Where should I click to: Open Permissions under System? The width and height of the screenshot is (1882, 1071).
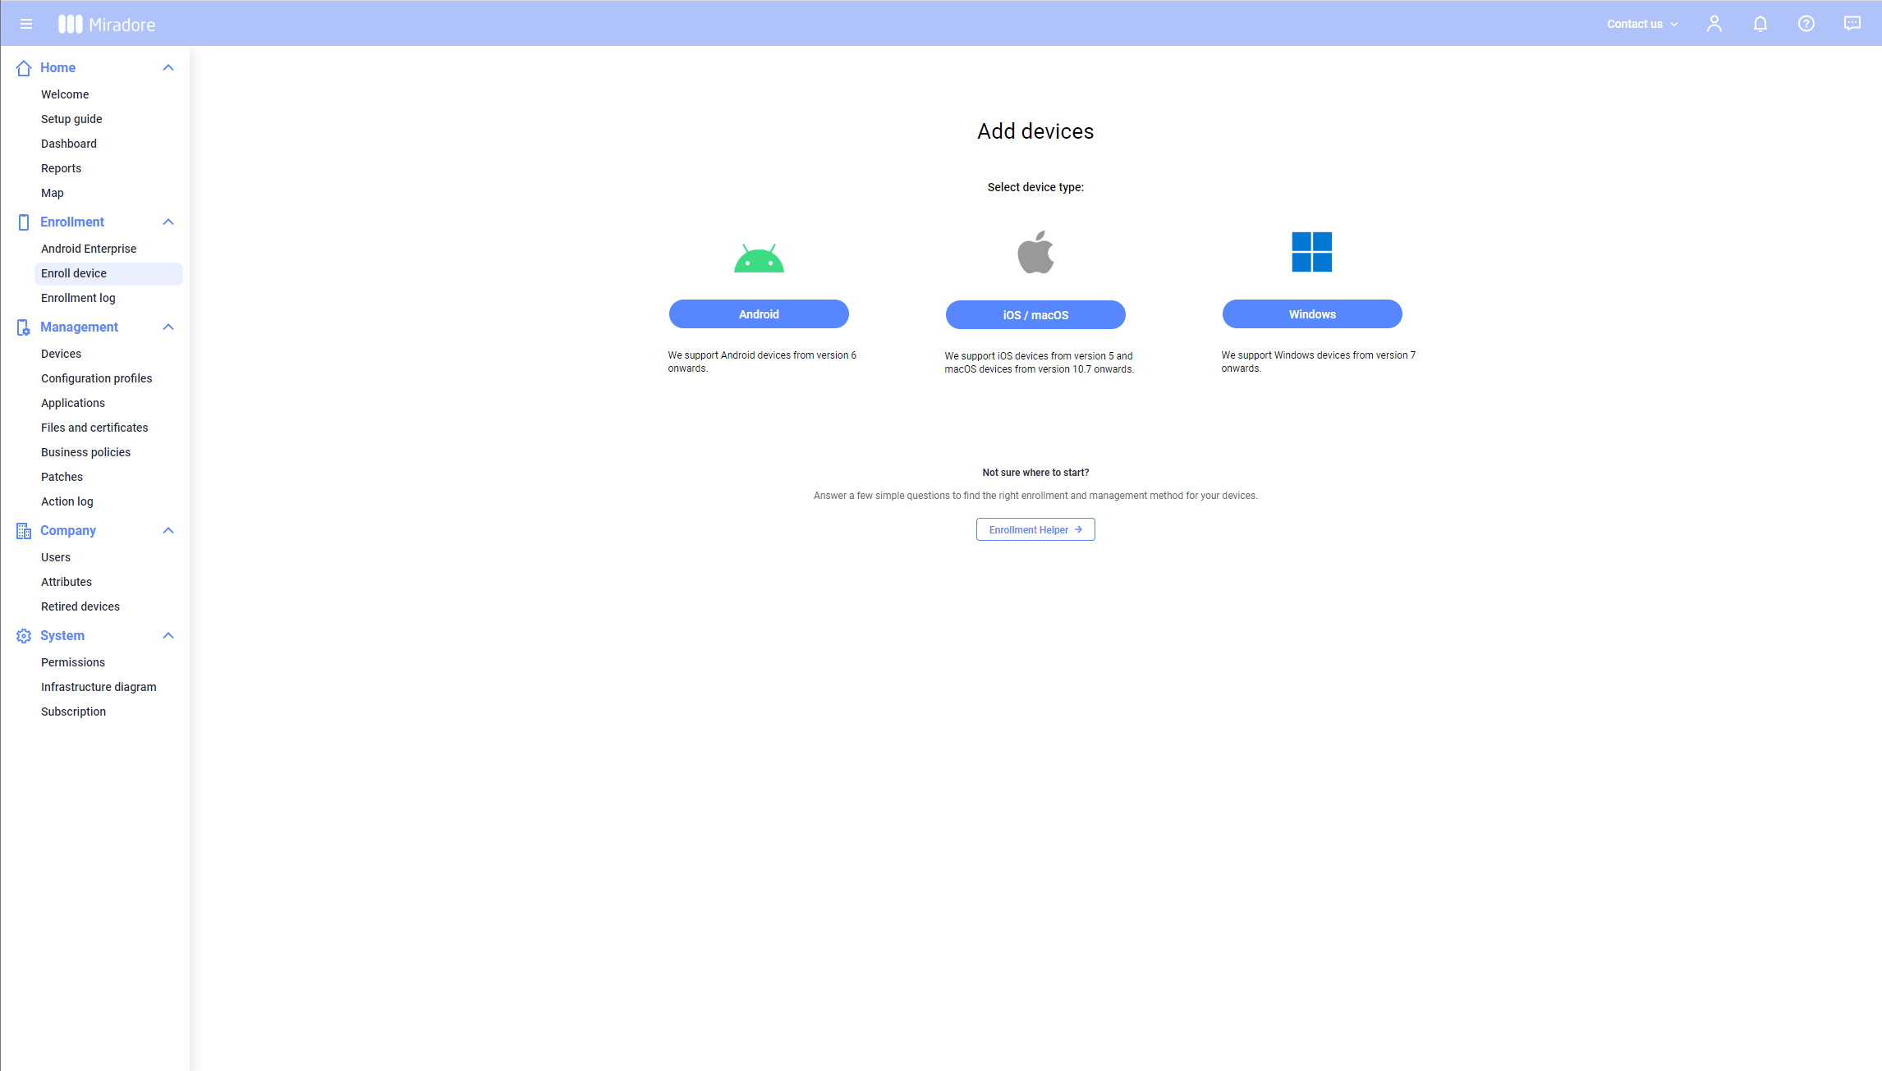[x=73, y=662]
